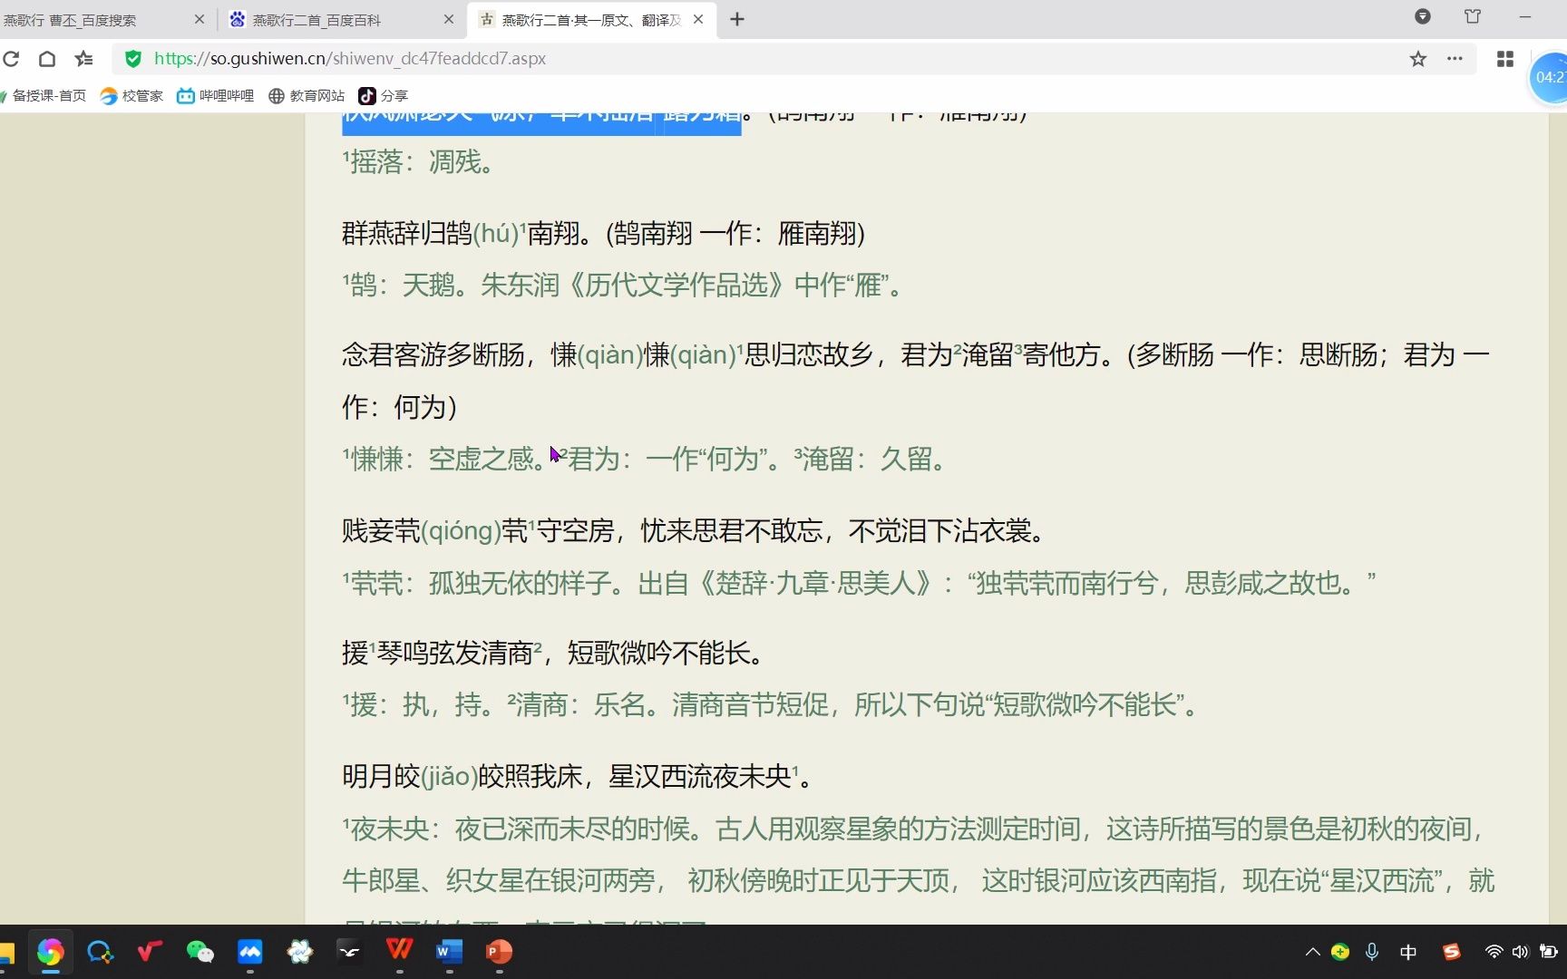Open the black bird-logo app in taskbar
Viewport: 1567px width, 979px height.
(x=349, y=952)
